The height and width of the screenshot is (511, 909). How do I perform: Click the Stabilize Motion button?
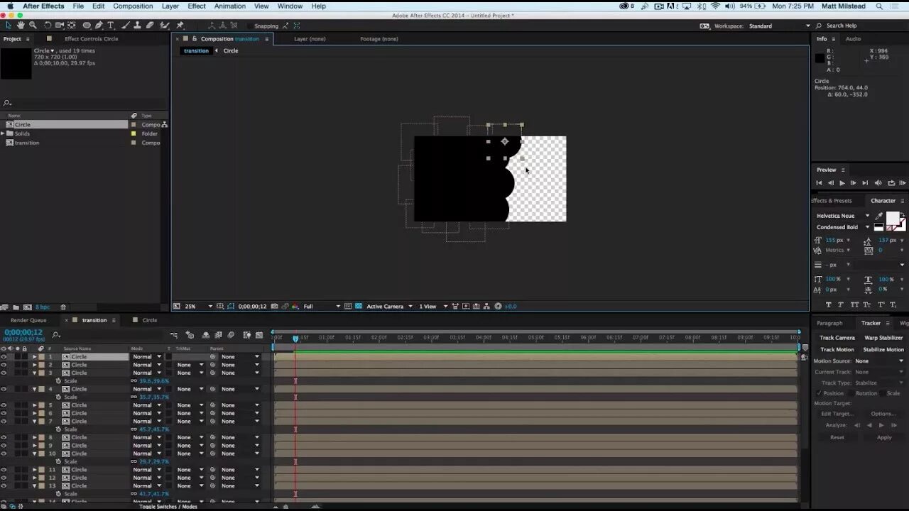883,349
